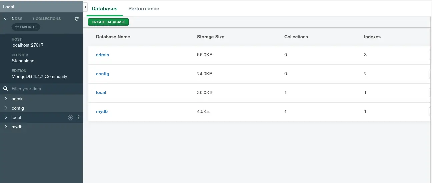Viewport: 432px width, 183px height.
Task: Click the 24.0KB storage size cell
Action: 205,74
